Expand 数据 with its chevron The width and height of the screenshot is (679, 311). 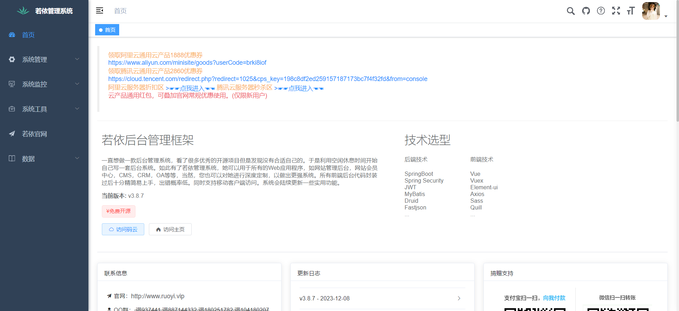click(x=77, y=158)
